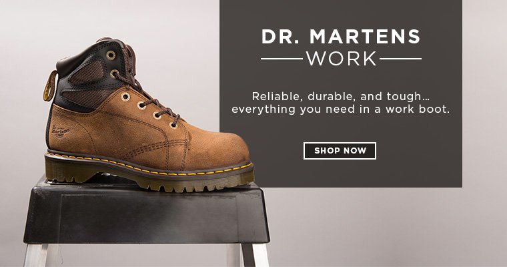Click the SHOP NOW button

coord(340,151)
